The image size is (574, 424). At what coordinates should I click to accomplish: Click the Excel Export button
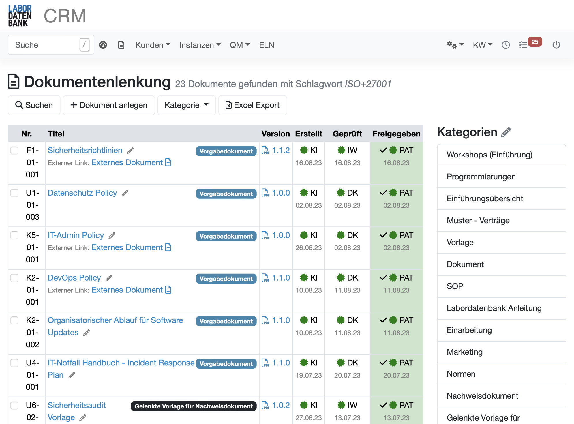[253, 105]
